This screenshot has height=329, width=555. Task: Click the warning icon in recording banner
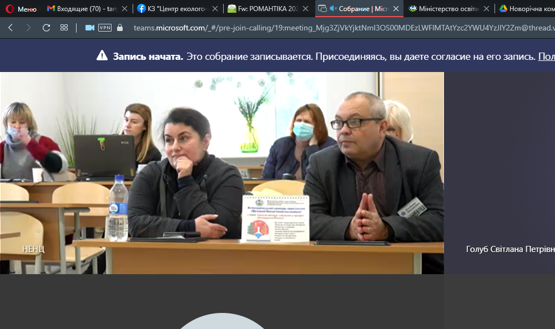(x=102, y=56)
